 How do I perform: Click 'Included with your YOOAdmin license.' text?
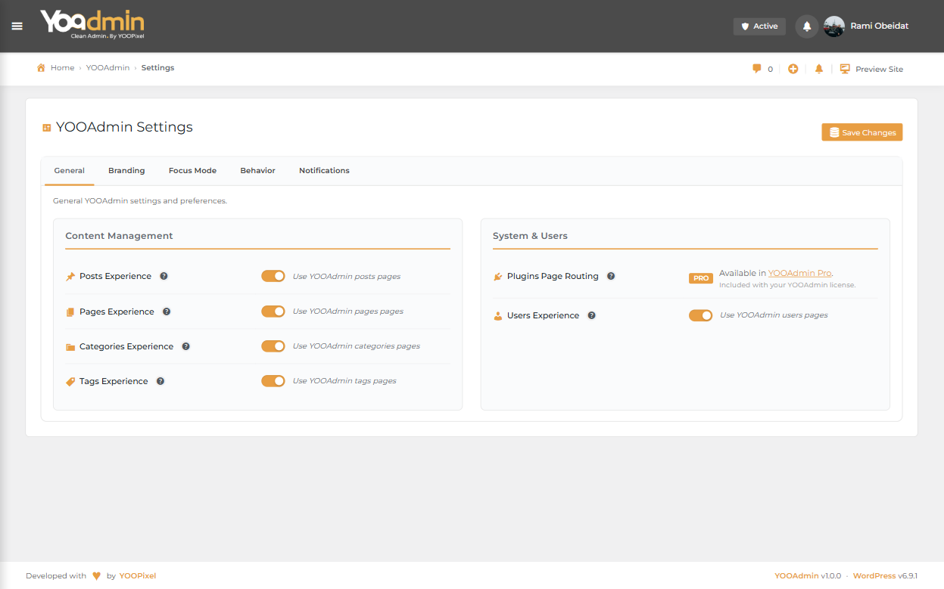coord(787,285)
